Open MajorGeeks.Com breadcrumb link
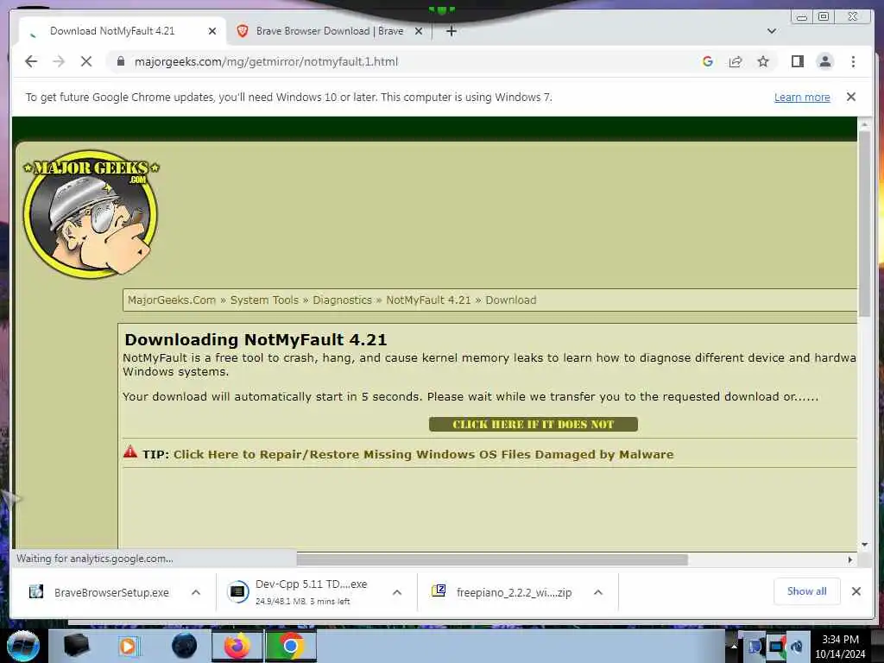Image resolution: width=884 pixels, height=663 pixels. pos(172,300)
